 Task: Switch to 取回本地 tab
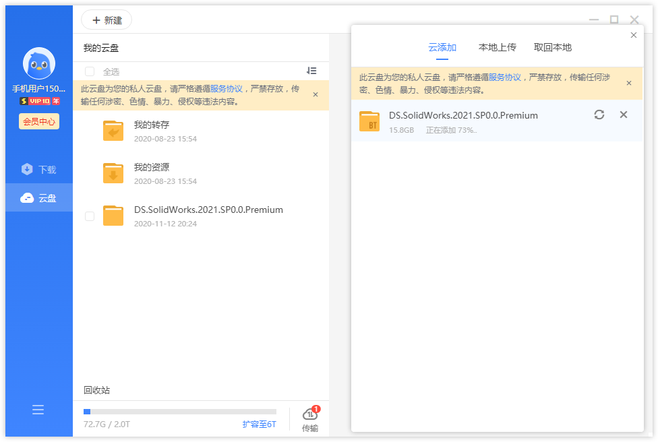tap(552, 47)
